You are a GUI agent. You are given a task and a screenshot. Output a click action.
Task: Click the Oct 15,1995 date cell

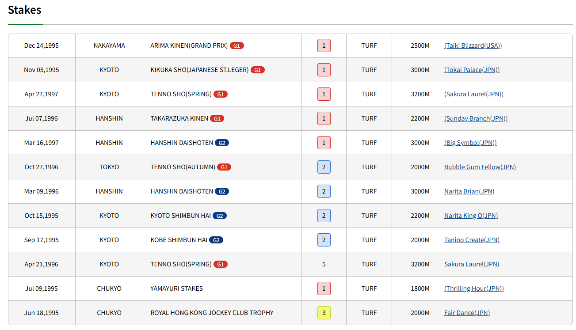(42, 216)
